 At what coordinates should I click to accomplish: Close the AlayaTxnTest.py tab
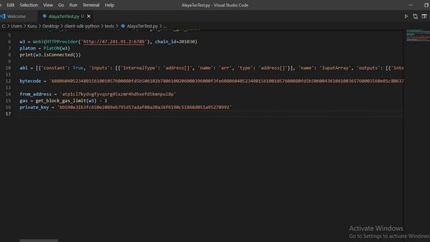pos(89,16)
